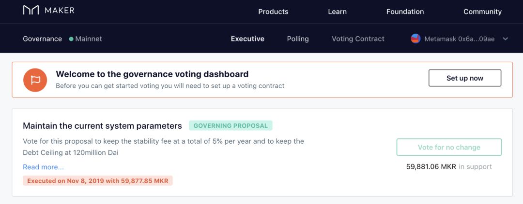Click the orange flag welcome icon

coord(35,80)
